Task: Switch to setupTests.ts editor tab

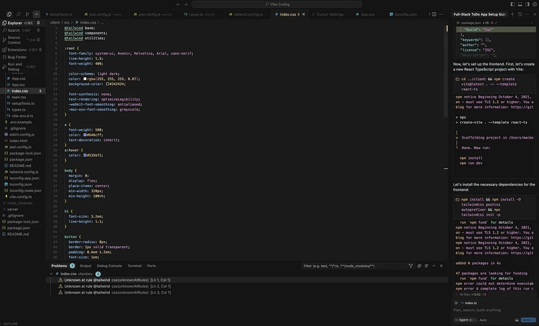Action: click(61, 14)
